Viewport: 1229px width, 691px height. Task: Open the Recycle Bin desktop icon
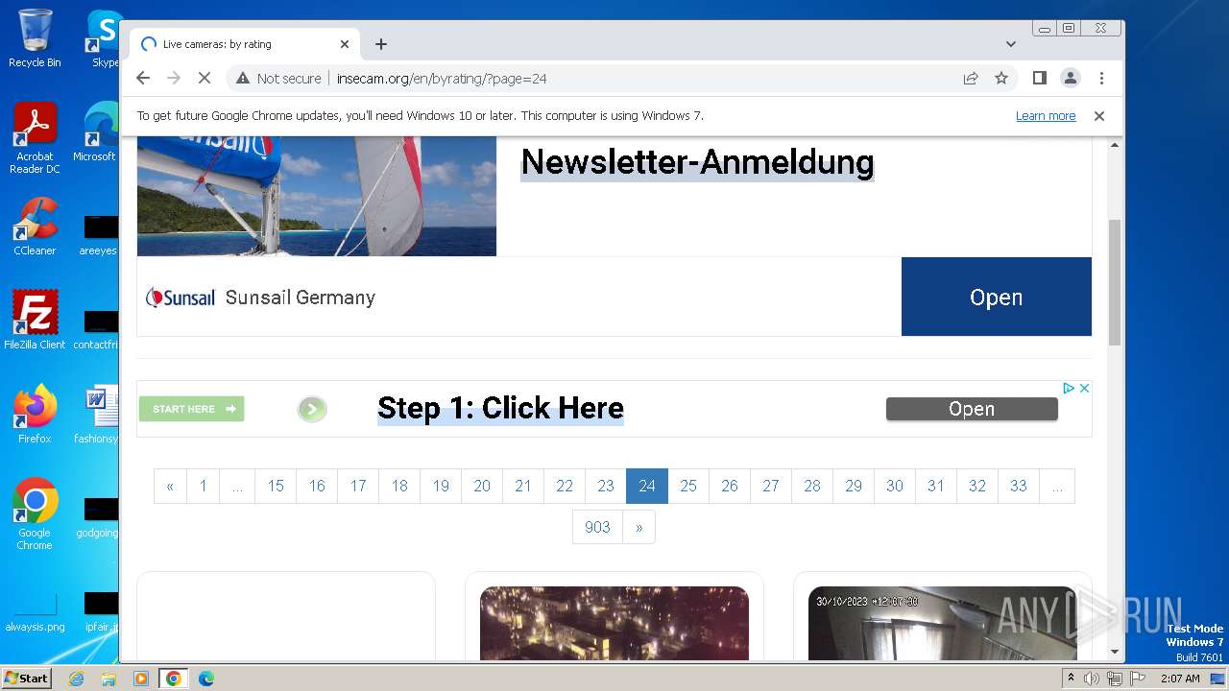click(x=35, y=38)
